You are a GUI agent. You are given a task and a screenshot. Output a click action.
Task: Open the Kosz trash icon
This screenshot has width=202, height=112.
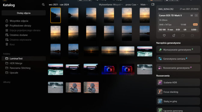pyautogui.click(x=7, y=44)
